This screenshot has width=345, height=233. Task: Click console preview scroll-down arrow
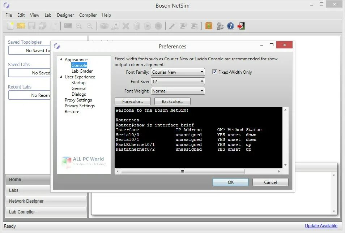[285, 165]
